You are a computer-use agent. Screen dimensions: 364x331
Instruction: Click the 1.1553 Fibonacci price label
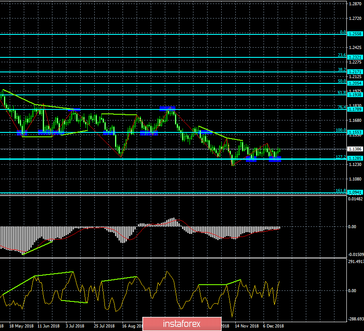(355, 132)
